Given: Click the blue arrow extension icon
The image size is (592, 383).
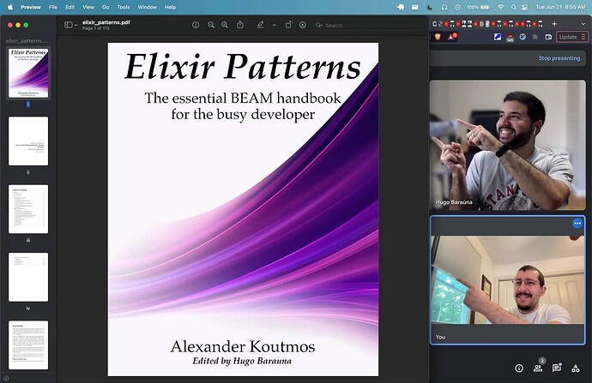Looking at the screenshot, I should [498, 37].
